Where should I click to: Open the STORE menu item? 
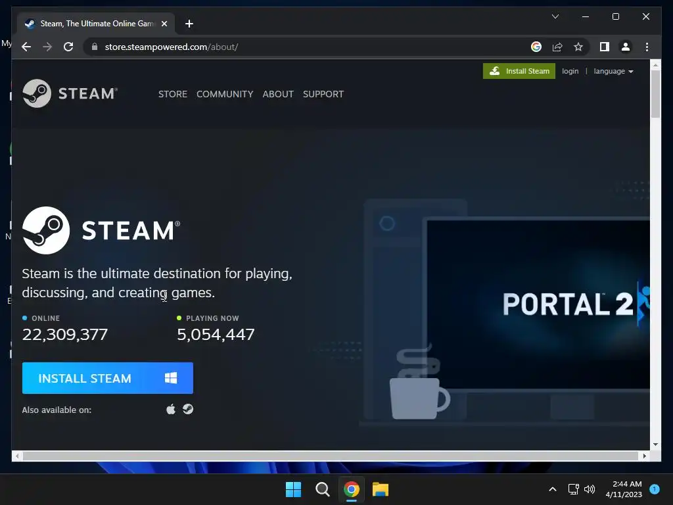(173, 94)
